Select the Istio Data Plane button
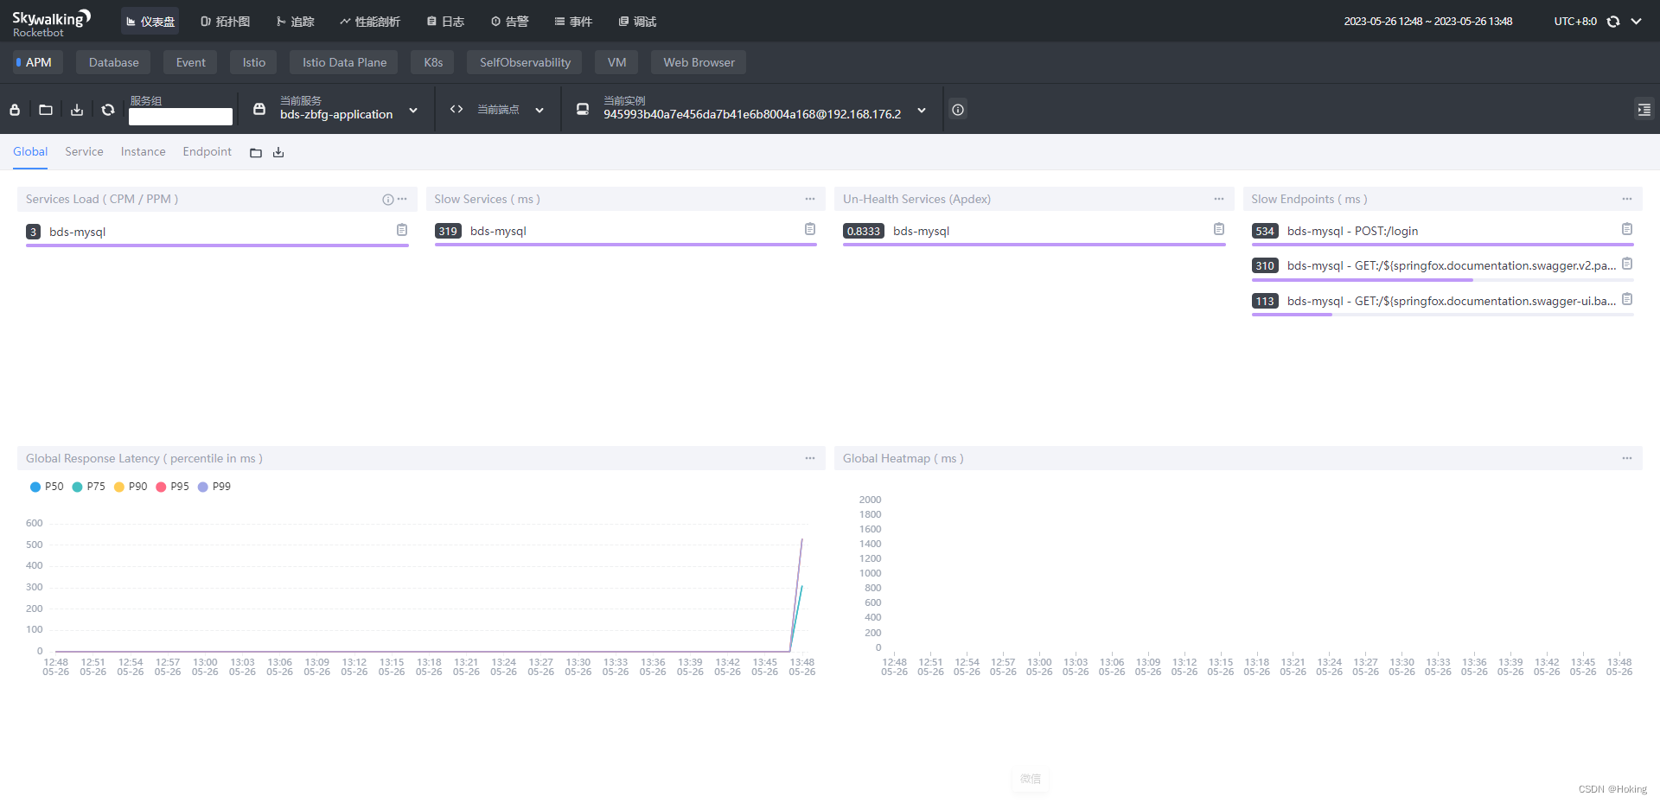The width and height of the screenshot is (1660, 803). pos(344,62)
